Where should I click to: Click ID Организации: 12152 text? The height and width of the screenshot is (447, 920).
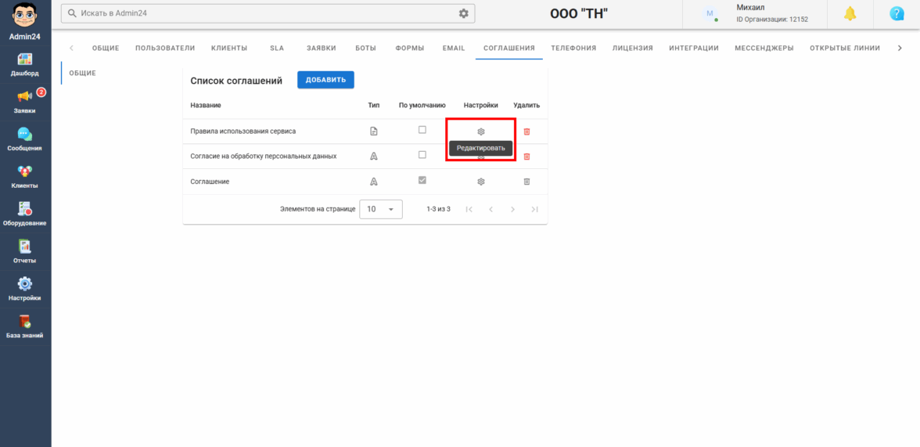coord(772,20)
